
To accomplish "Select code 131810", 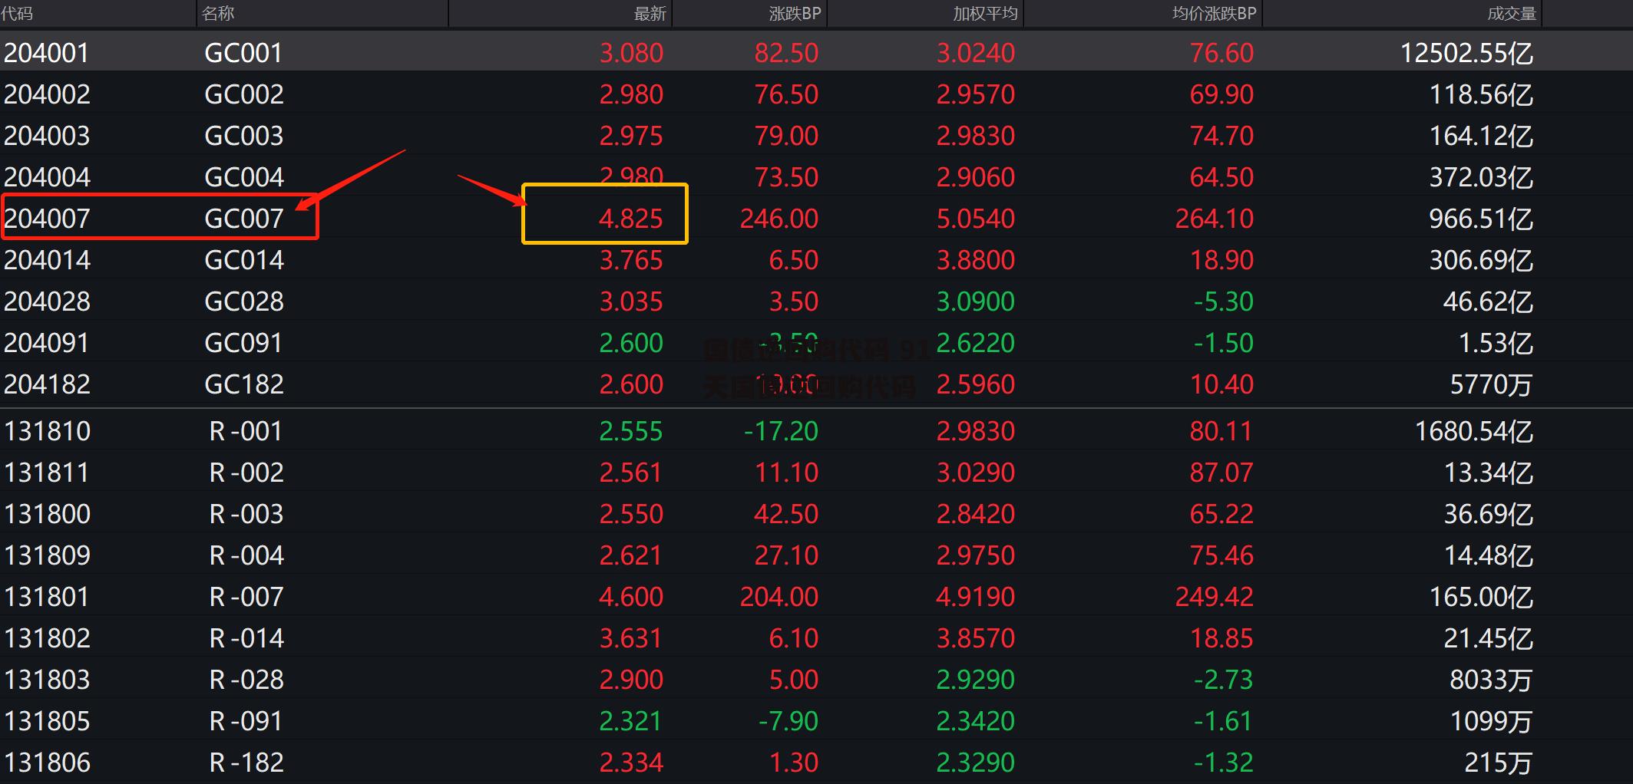I will coord(47,431).
